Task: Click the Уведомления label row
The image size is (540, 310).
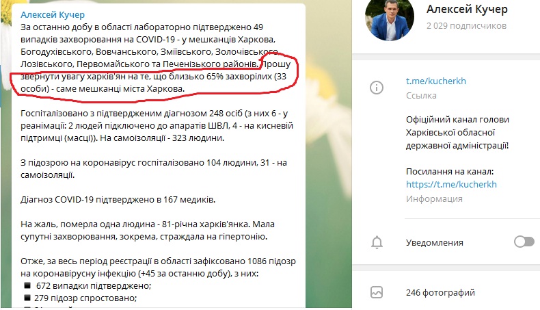Action: (446, 242)
